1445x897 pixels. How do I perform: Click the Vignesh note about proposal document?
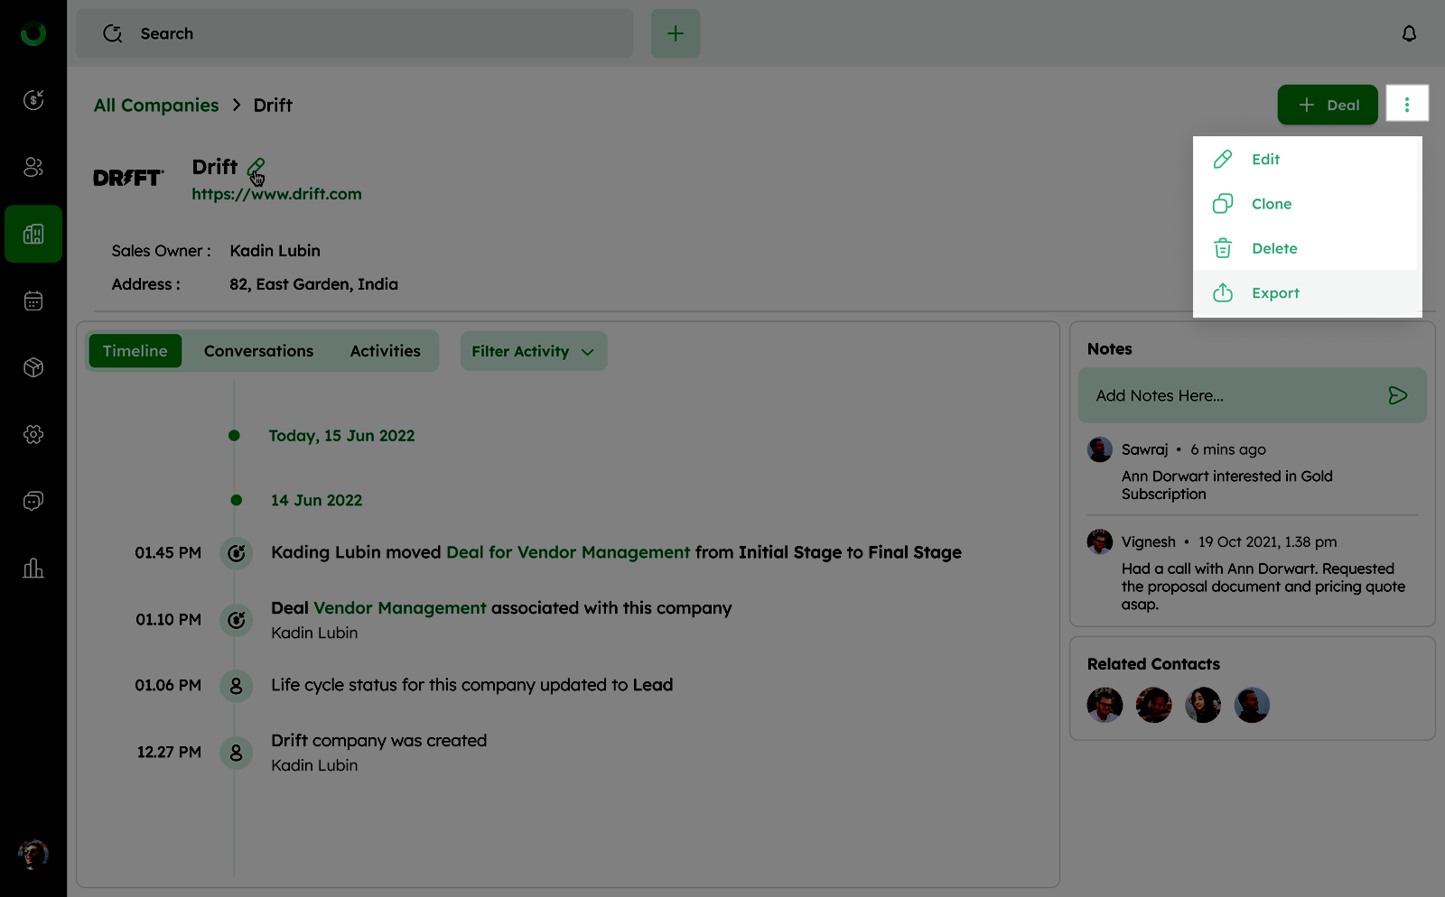tap(1263, 587)
